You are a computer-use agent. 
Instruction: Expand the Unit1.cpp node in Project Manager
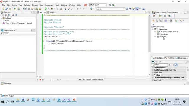point(155,37)
